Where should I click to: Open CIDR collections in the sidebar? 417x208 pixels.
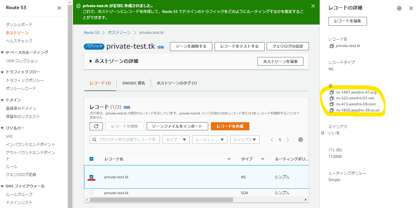pos(22,61)
